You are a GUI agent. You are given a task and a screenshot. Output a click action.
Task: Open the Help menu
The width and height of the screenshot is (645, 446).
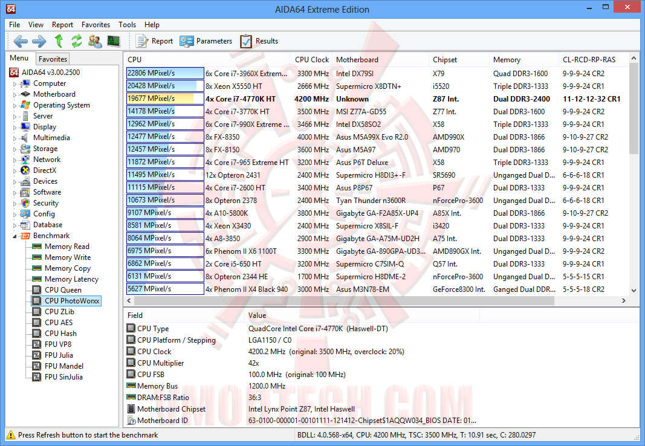click(152, 25)
